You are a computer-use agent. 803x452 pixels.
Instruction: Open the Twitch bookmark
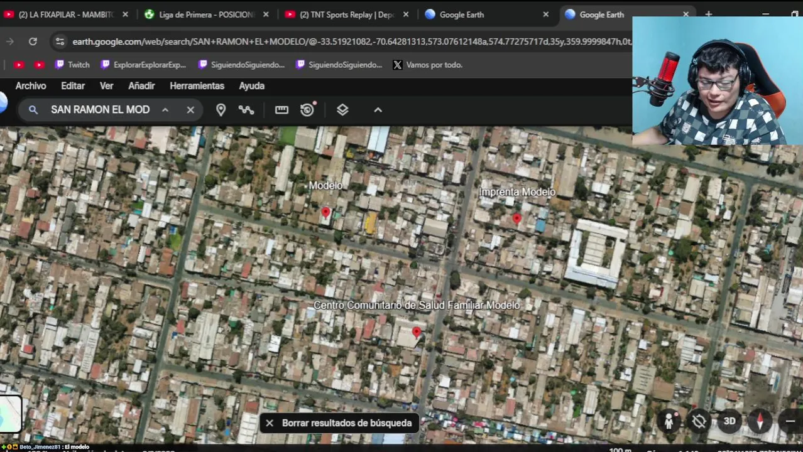click(x=72, y=65)
